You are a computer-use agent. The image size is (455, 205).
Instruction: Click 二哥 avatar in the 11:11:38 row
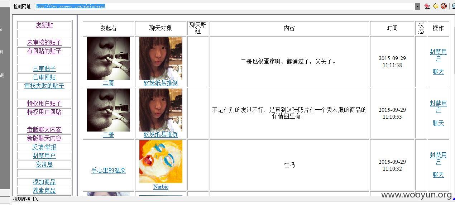coord(109,58)
